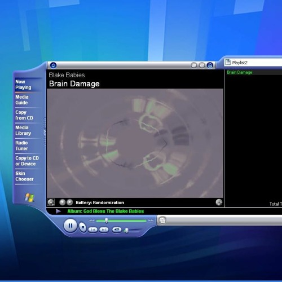Switch to skin mode using the corner button

tap(162, 220)
